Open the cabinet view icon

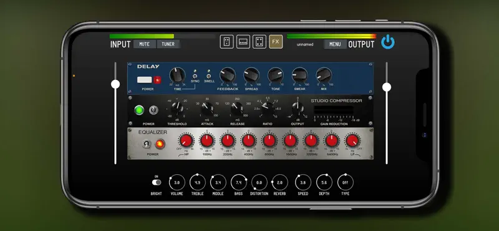click(259, 42)
